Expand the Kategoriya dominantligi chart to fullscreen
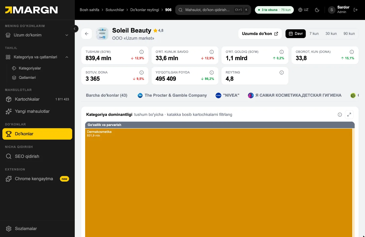 tap(349, 115)
